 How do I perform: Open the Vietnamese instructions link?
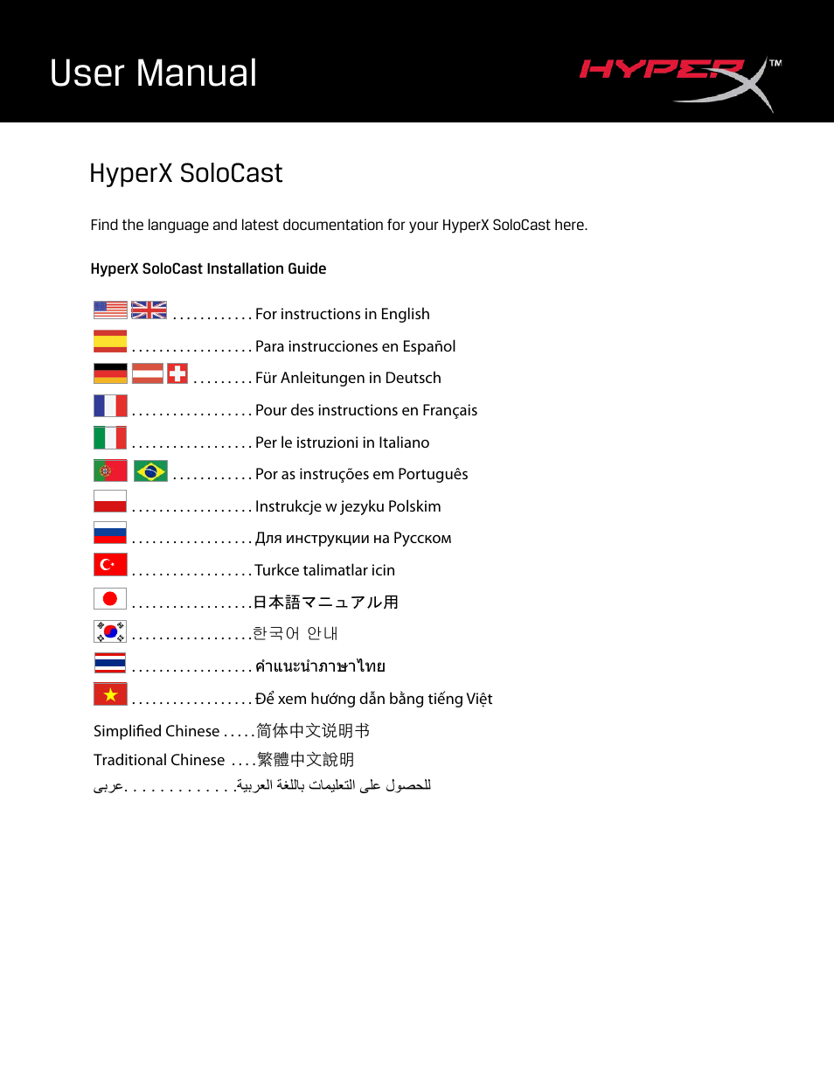coord(374,699)
